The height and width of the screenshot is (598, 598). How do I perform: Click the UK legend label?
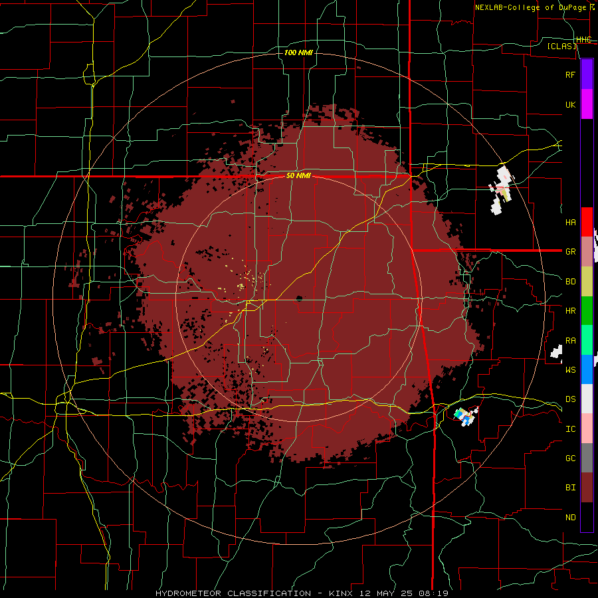click(x=570, y=104)
